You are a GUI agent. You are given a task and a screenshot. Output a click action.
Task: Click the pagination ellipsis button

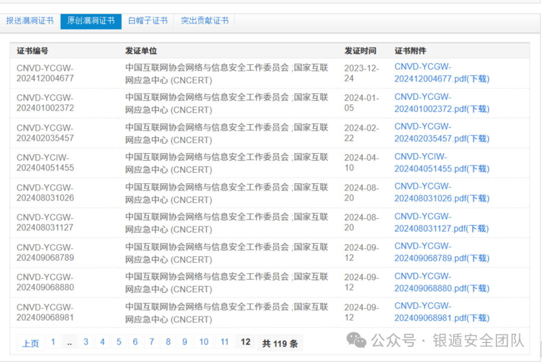pyautogui.click(x=69, y=342)
